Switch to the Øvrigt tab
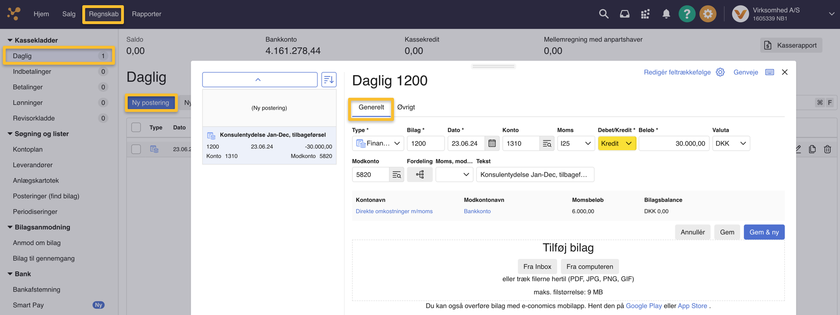The image size is (840, 315). [x=406, y=107]
